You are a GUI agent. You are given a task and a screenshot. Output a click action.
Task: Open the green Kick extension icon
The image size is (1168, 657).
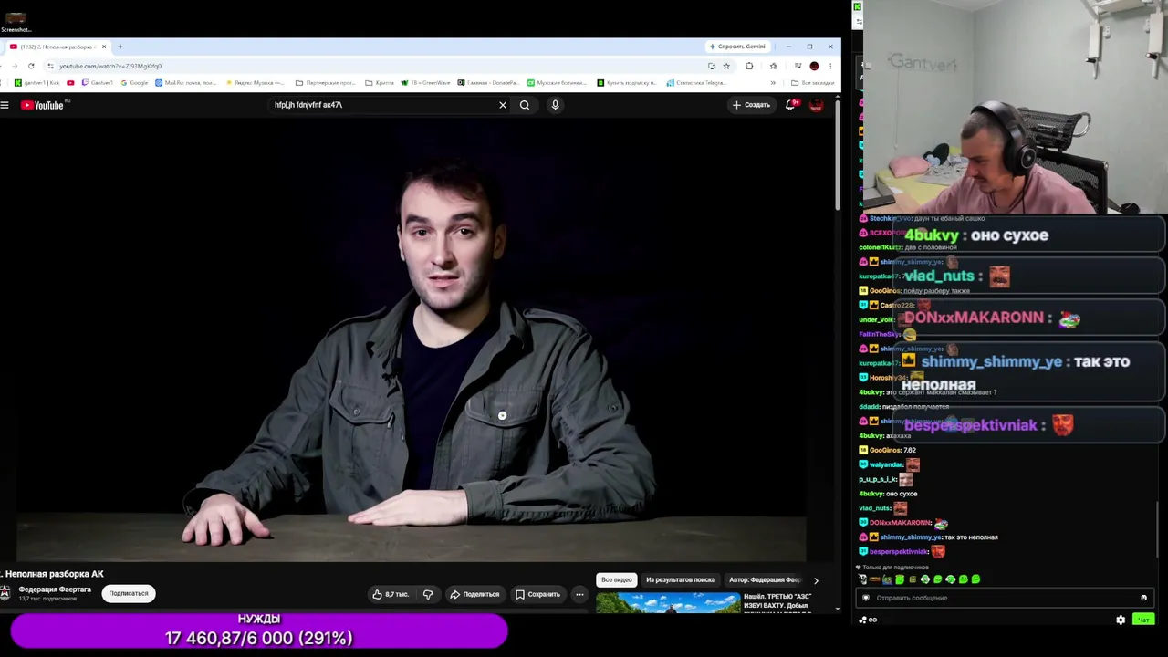[858, 6]
